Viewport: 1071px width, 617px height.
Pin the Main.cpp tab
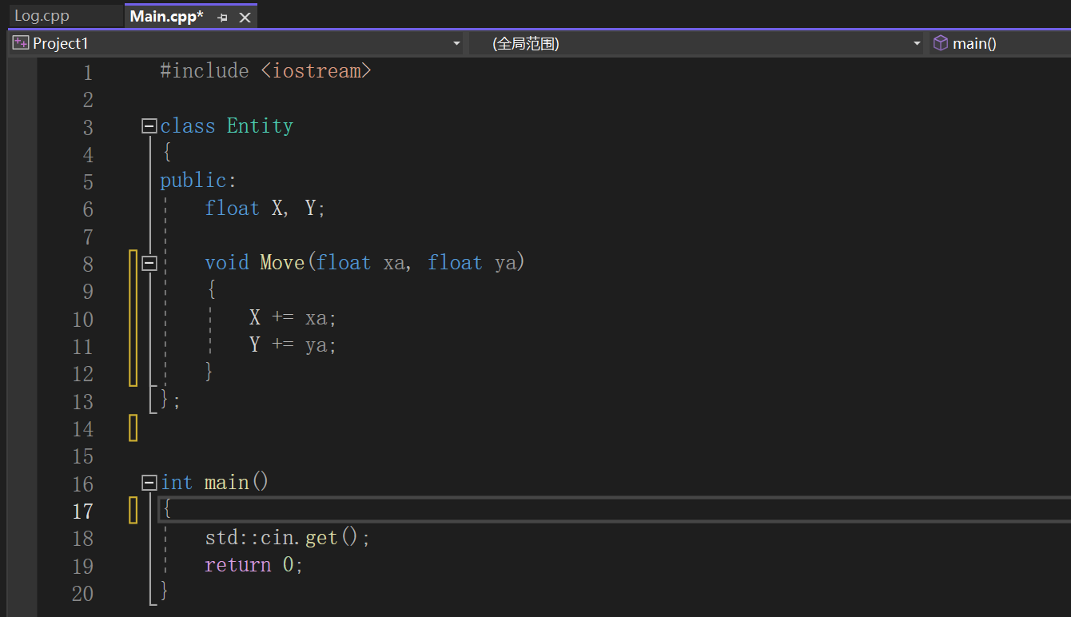tap(222, 18)
